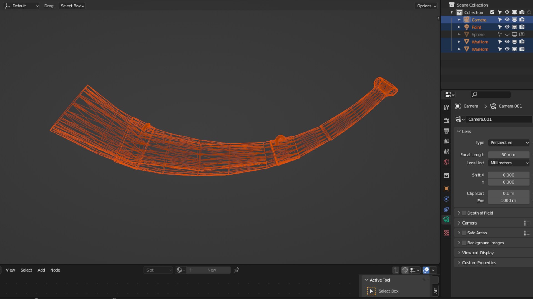Change the Focal Length input field

click(509, 154)
